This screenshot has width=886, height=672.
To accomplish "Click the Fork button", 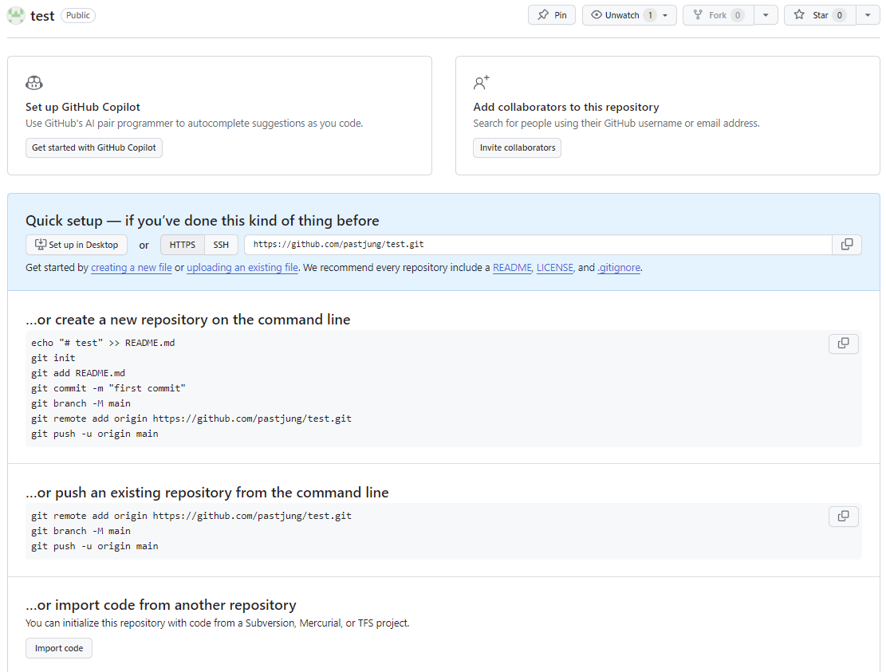I will pyautogui.click(x=719, y=15).
